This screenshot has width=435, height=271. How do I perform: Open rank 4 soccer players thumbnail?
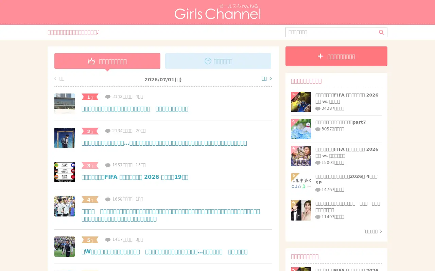click(x=65, y=206)
